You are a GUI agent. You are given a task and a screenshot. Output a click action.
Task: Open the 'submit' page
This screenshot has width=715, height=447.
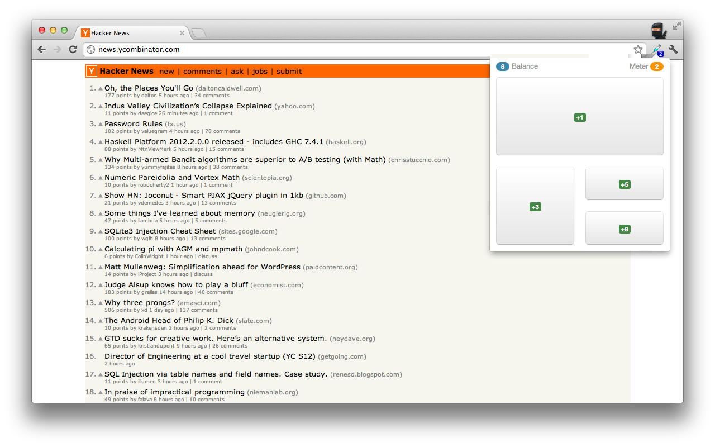[289, 71]
